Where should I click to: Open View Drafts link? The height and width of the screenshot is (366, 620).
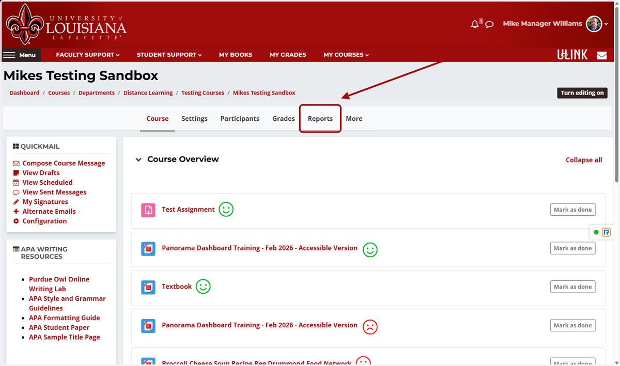[41, 173]
